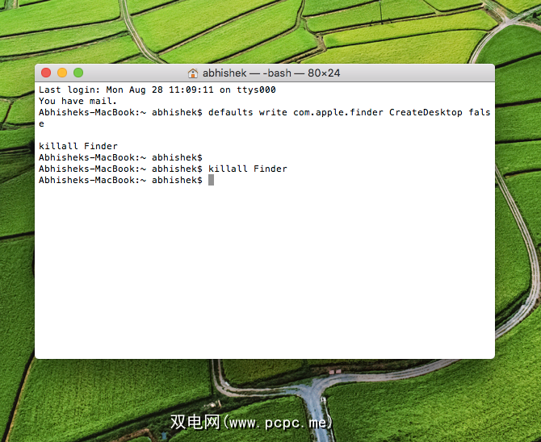Click the empty prompt line above killall command
This screenshot has width=541, height=442.
(120, 157)
